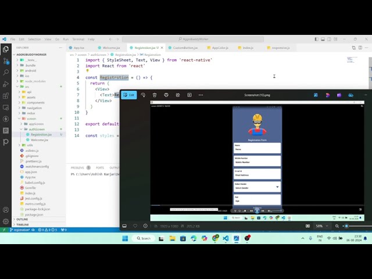The image size is (372, 279).
Task: Open package.json in the explorer
Action: pyautogui.click(x=34, y=214)
